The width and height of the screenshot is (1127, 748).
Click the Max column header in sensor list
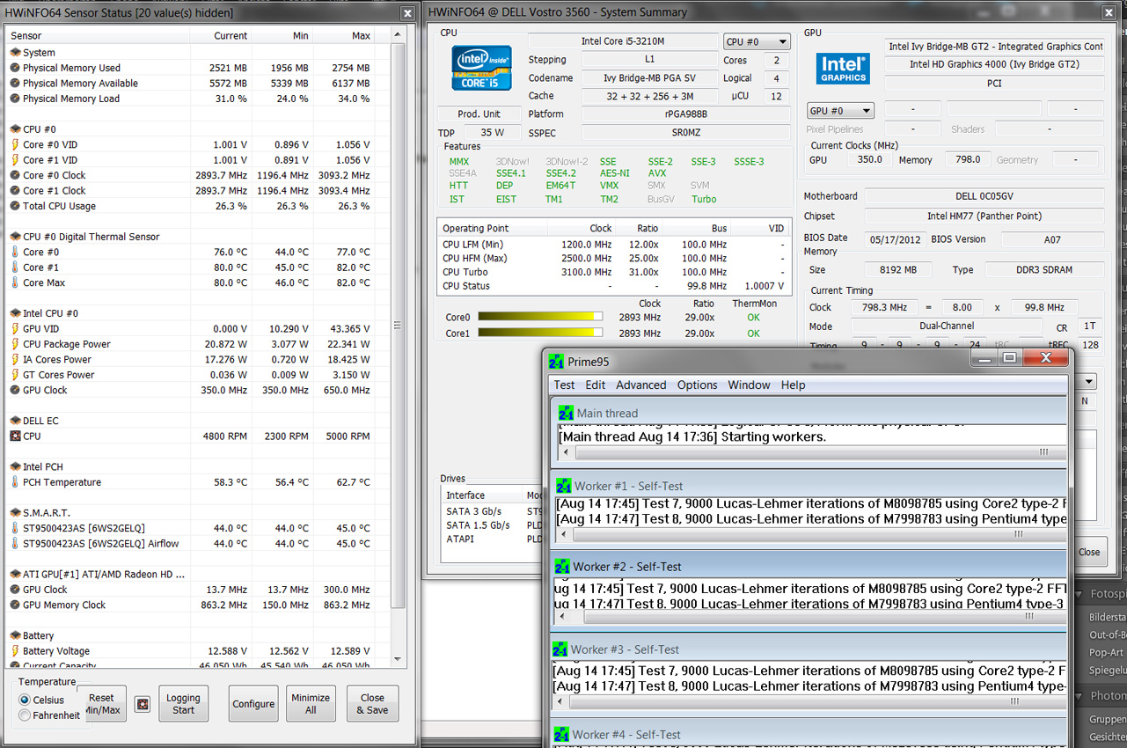pos(344,35)
